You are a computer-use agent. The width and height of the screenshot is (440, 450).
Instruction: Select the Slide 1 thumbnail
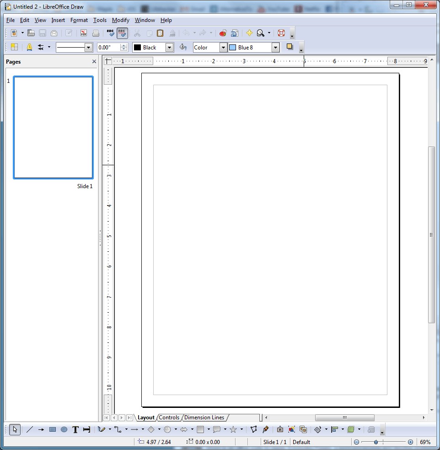pos(53,127)
